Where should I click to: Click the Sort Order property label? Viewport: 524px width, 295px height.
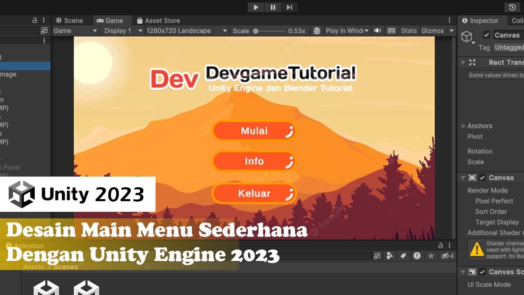click(491, 212)
